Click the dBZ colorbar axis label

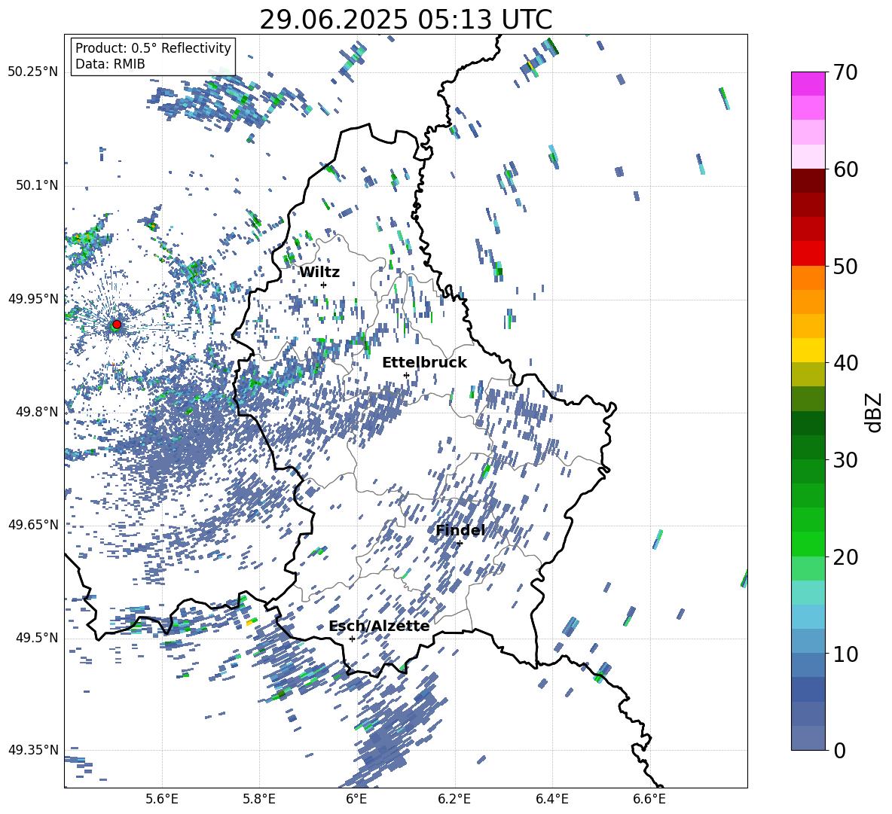(873, 412)
